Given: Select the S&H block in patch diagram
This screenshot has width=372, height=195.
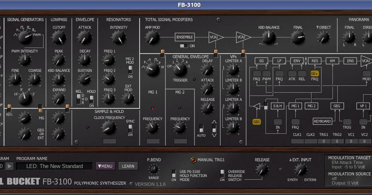Looking at the screenshot, I should (277, 106).
